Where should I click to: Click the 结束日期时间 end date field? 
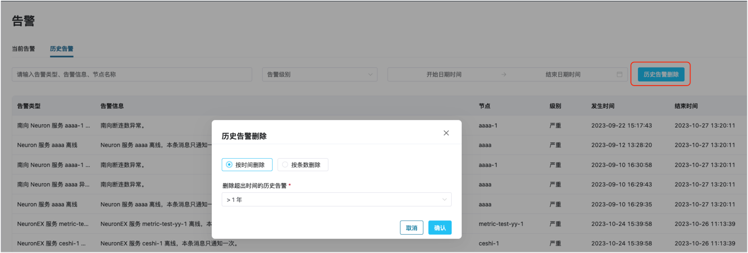point(563,74)
